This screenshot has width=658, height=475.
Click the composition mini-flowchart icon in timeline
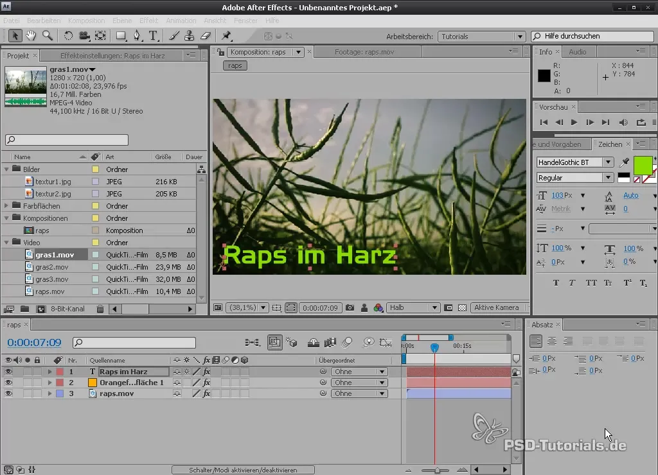[252, 343]
